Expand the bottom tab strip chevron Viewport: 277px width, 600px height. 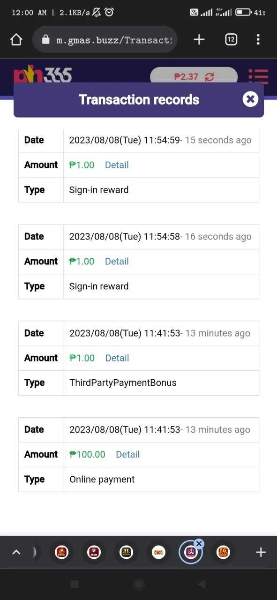pos(16,552)
